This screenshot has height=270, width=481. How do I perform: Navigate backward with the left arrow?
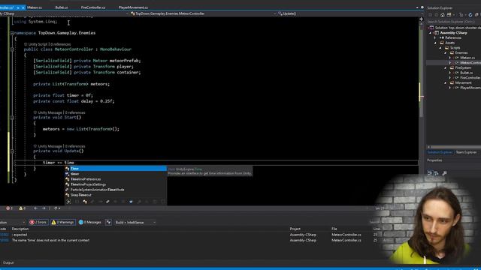coord(36,208)
